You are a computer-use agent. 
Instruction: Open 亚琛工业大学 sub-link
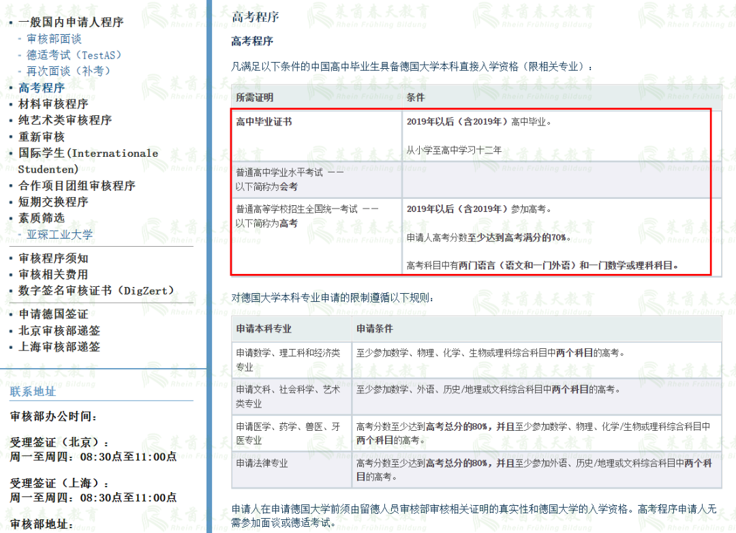(59, 234)
